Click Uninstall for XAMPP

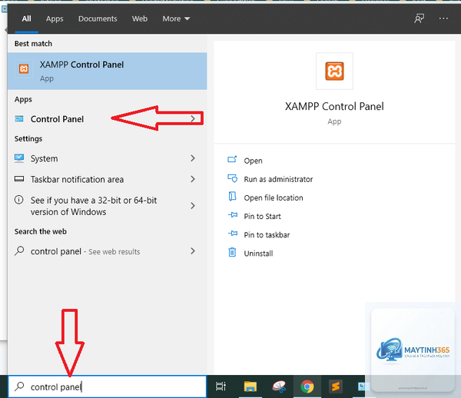click(x=258, y=254)
